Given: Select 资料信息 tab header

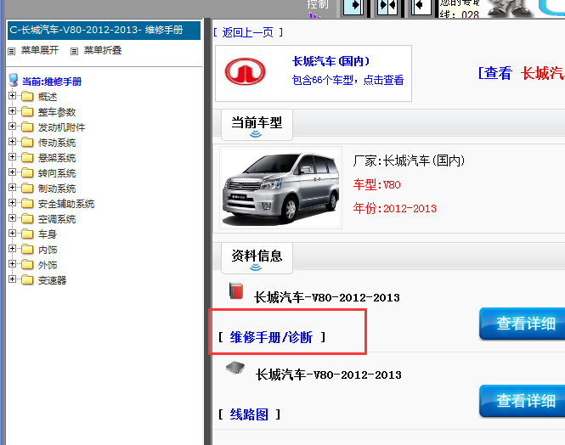Looking at the screenshot, I should coord(257,258).
